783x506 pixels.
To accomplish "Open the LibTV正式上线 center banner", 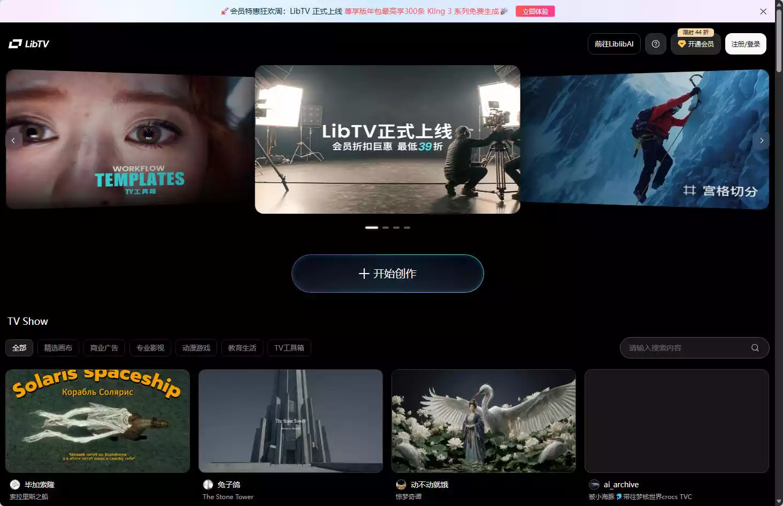I will tap(388, 139).
